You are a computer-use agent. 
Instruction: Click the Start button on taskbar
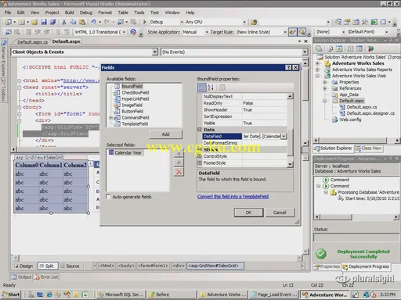(11, 295)
